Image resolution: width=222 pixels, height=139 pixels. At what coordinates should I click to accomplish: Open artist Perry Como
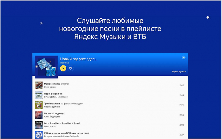pyautogui.click(x=50, y=87)
